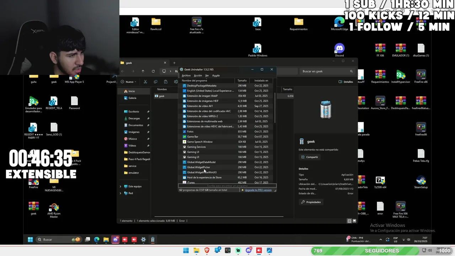This screenshot has width=455, height=256.
Task: Open Descargas in Explorer sidebar
Action: tap(134, 118)
